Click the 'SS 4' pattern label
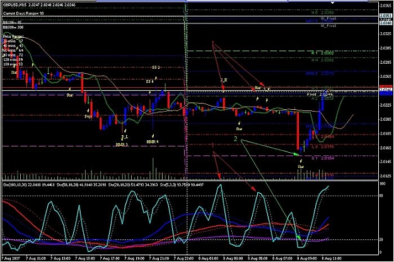Viewport: 394px width, 262px height. click(x=150, y=81)
